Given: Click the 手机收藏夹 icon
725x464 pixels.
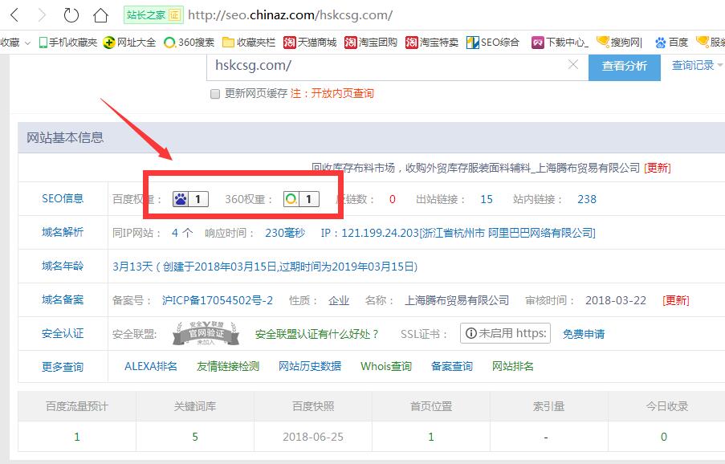Looking at the screenshot, I should 42,43.
